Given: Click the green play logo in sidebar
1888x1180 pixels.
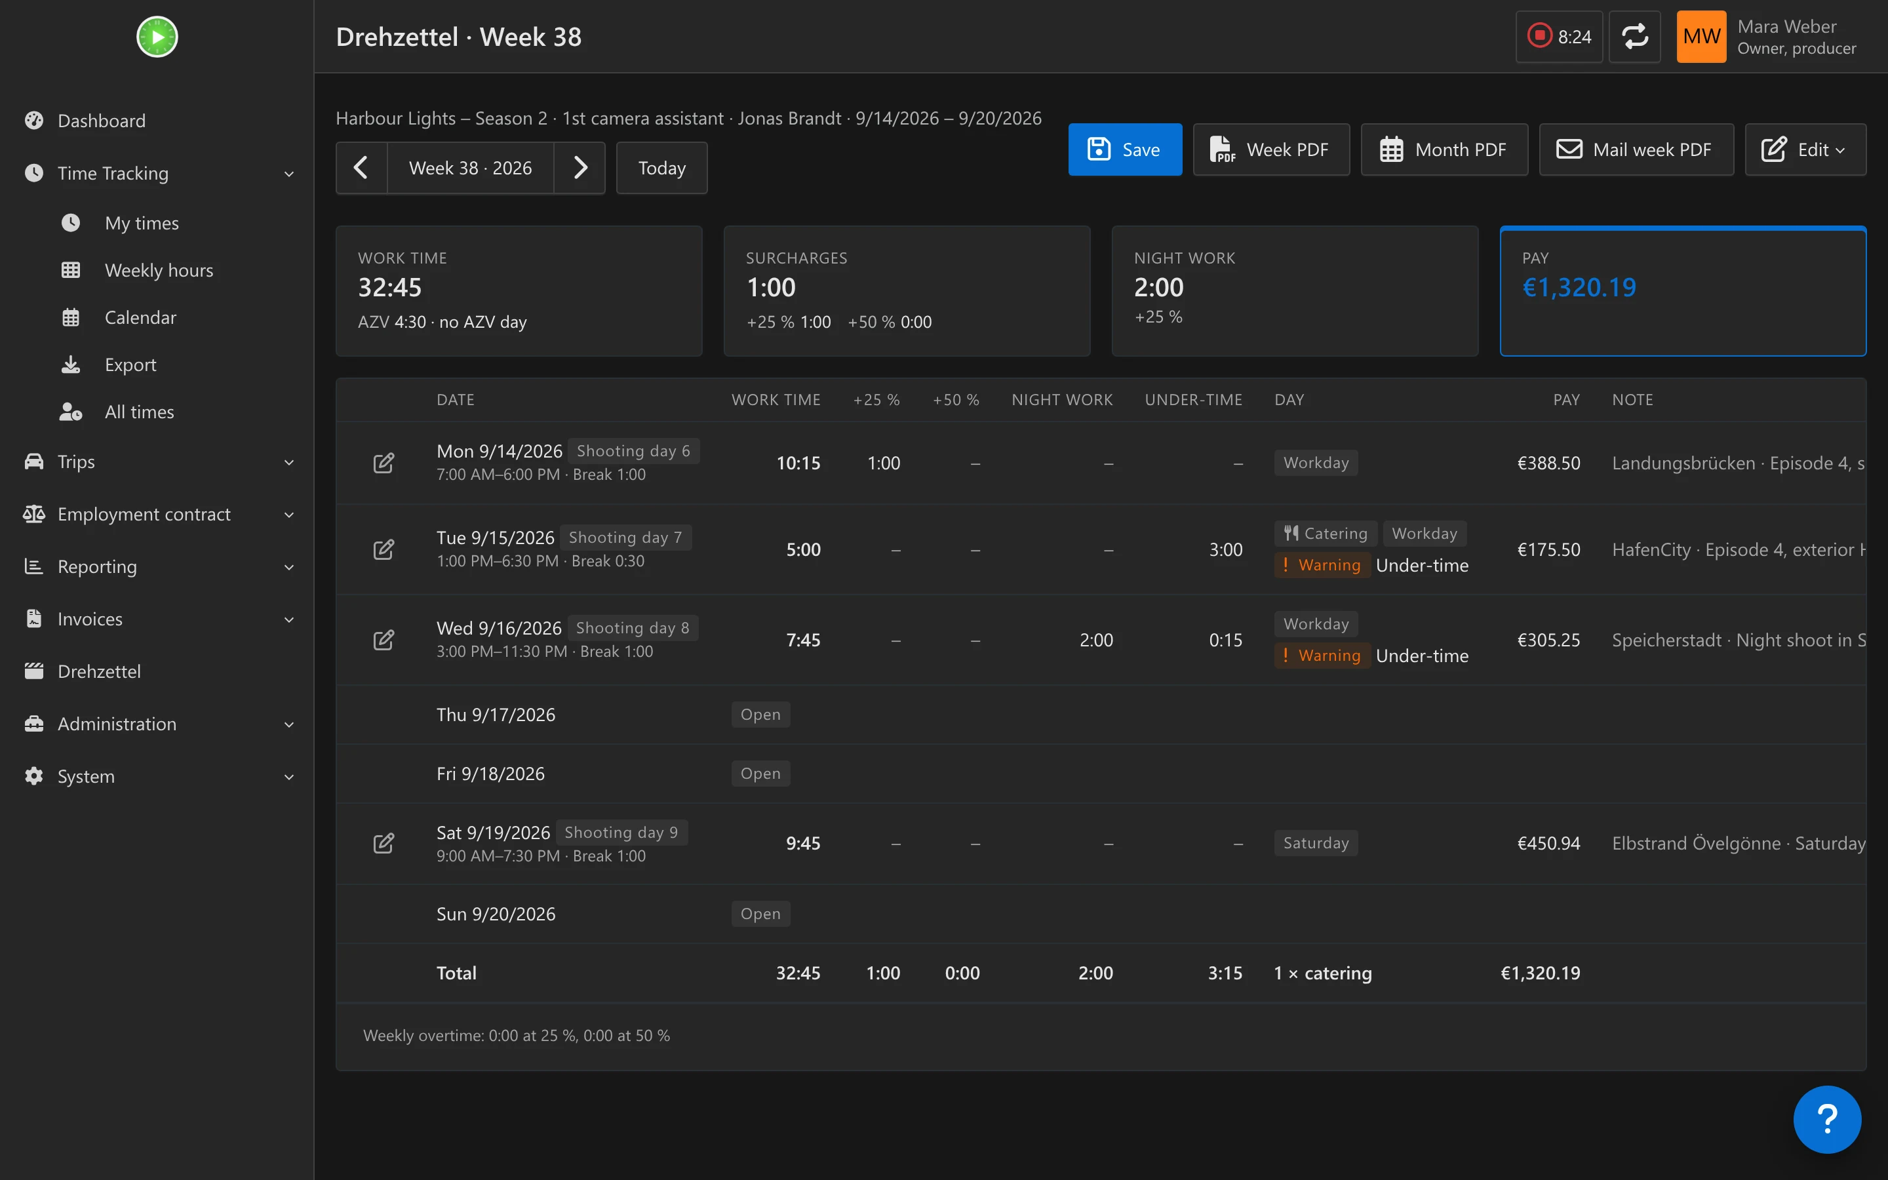Looking at the screenshot, I should coord(157,37).
